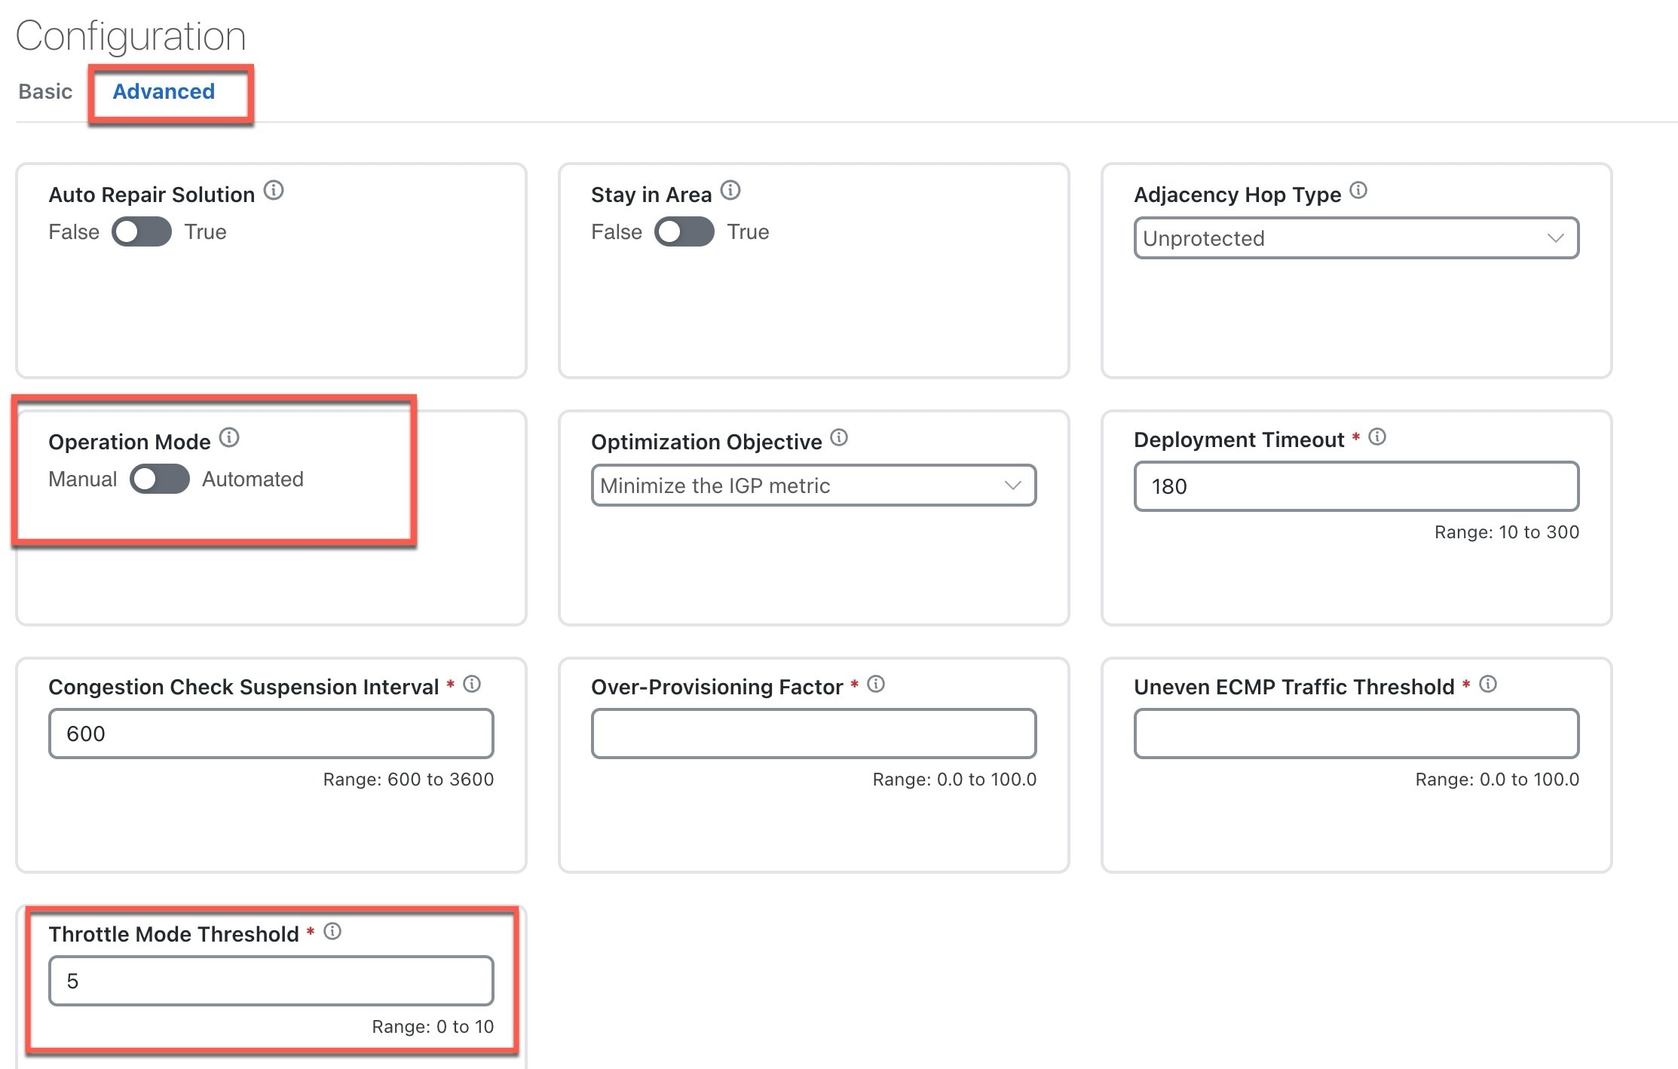1678x1069 pixels.
Task: Click the Stay in Area info icon
Action: (x=732, y=190)
